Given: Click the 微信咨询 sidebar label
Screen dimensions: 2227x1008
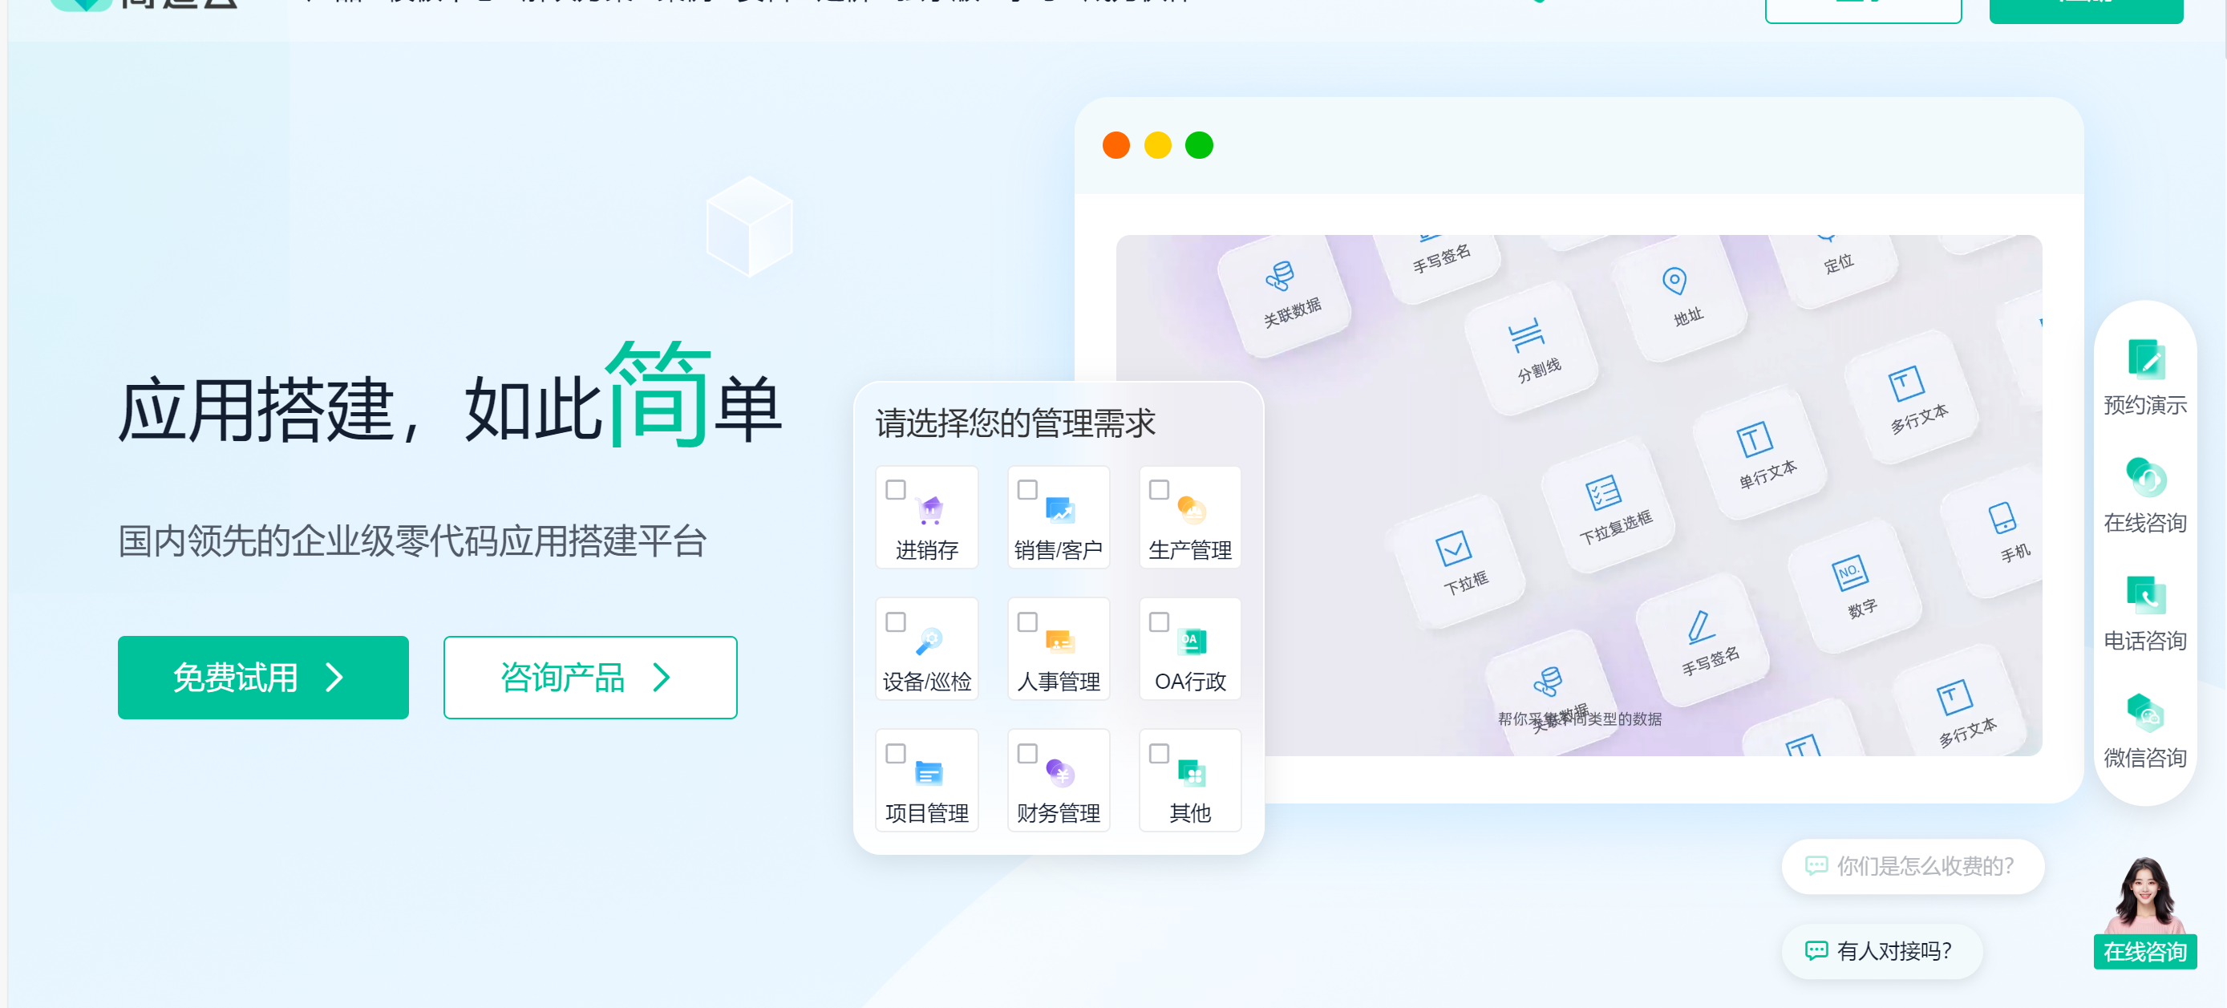Looking at the screenshot, I should (2145, 758).
